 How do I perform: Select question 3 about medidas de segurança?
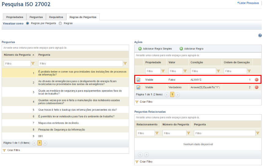pos(65,92)
